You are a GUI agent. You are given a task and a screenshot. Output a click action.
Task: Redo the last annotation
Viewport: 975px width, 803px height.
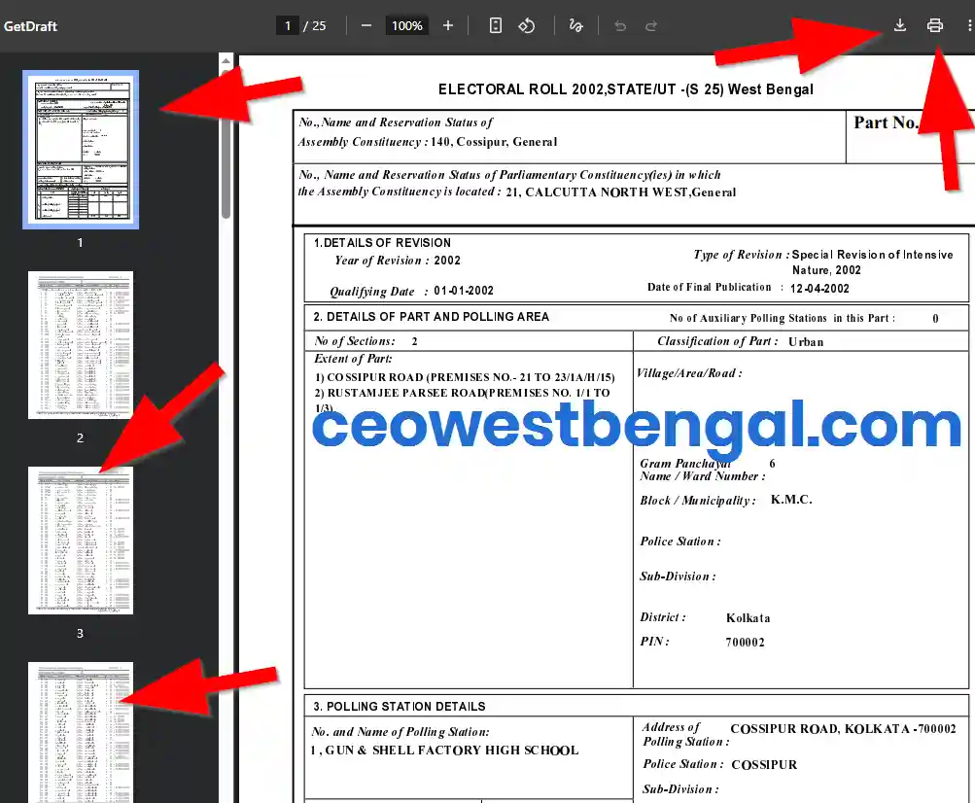coord(649,26)
